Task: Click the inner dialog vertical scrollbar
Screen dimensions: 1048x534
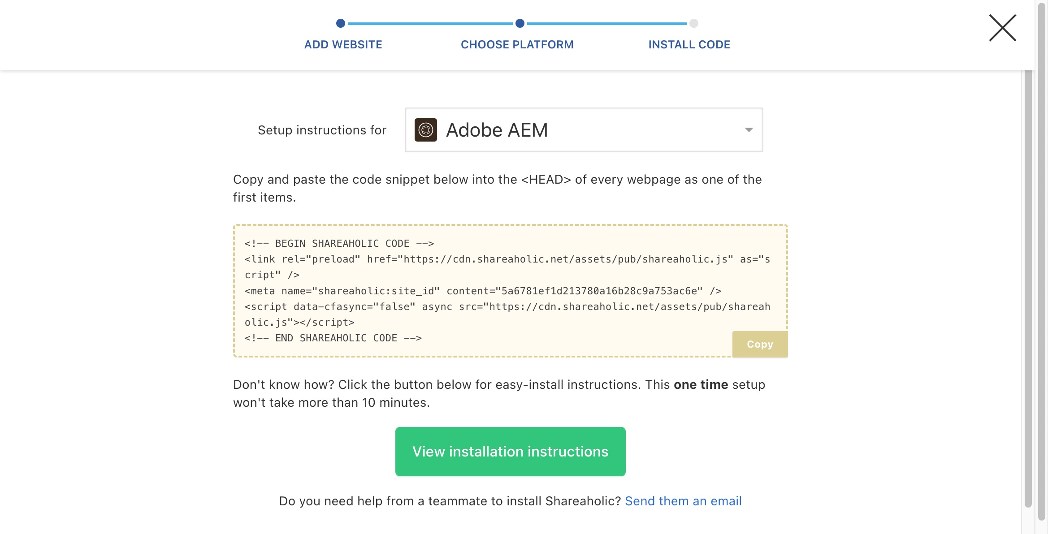Action: point(1028,289)
